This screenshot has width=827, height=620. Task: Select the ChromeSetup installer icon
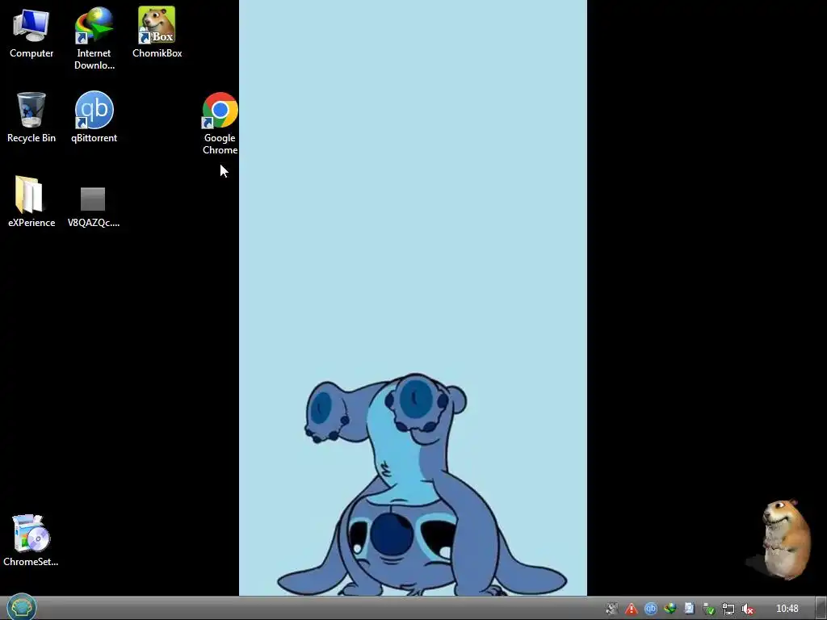(x=31, y=540)
